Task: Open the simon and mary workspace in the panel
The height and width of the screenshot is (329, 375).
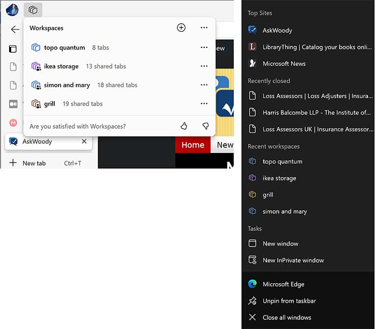Action: pyautogui.click(x=120, y=85)
